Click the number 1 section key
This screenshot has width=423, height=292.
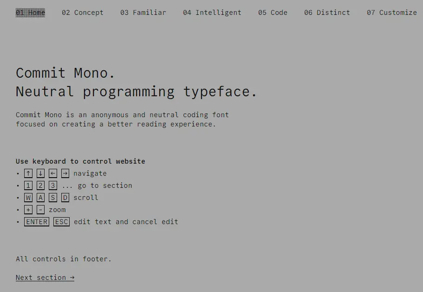click(x=28, y=185)
